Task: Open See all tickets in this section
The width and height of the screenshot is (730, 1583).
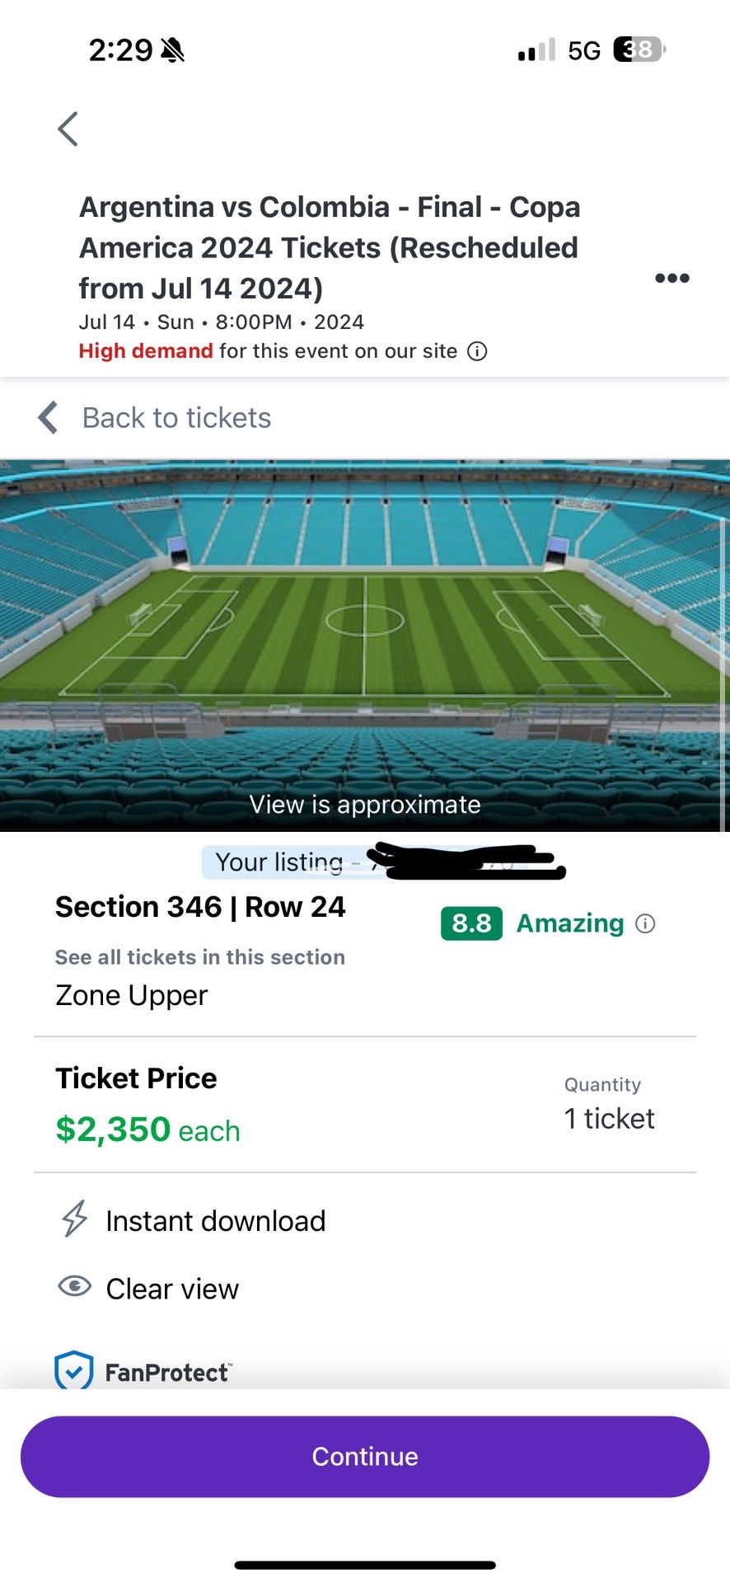Action: pyautogui.click(x=200, y=957)
